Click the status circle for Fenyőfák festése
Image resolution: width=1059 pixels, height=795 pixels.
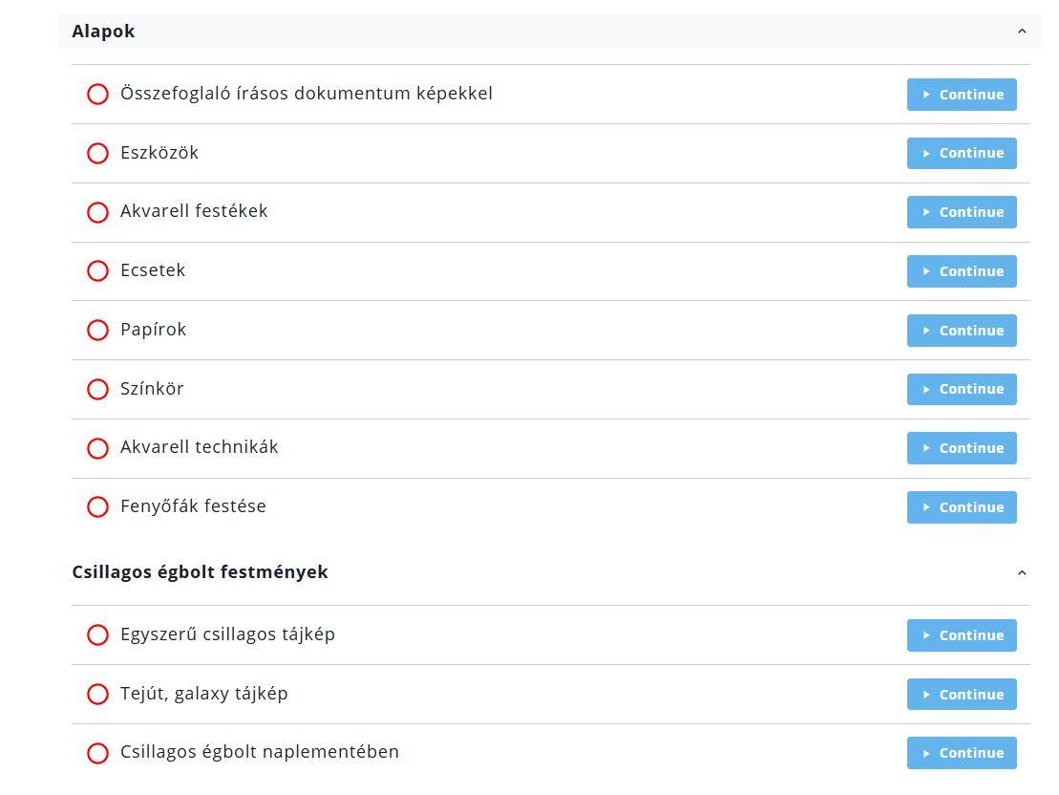[x=97, y=507]
